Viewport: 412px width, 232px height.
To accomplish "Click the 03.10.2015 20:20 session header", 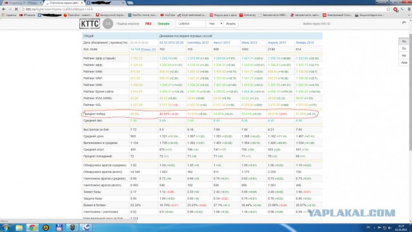I will click(171, 42).
